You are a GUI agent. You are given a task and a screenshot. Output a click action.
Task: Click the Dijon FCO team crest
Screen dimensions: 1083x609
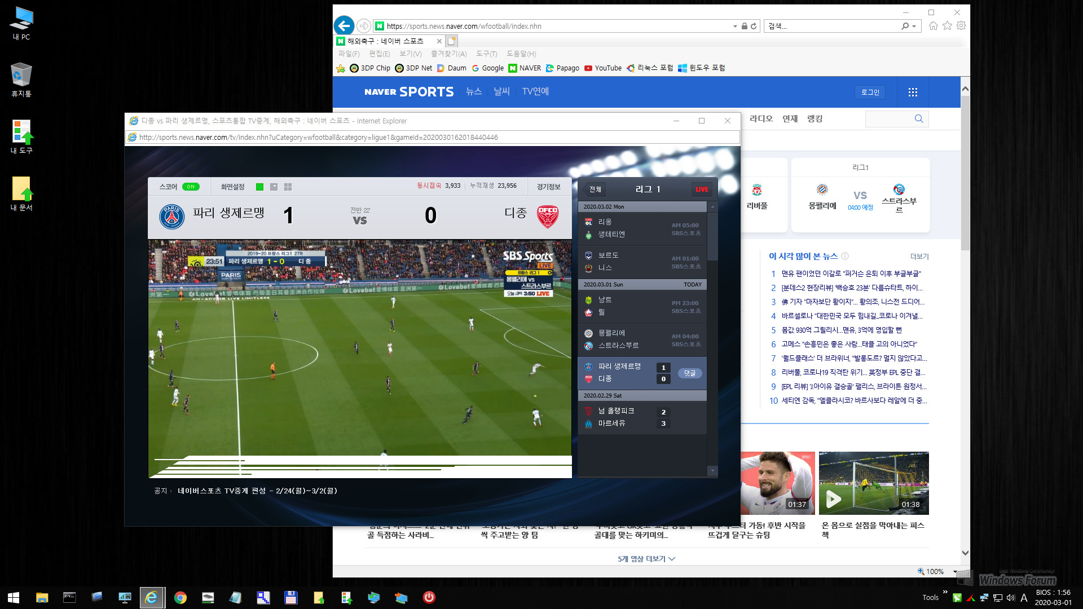[547, 216]
